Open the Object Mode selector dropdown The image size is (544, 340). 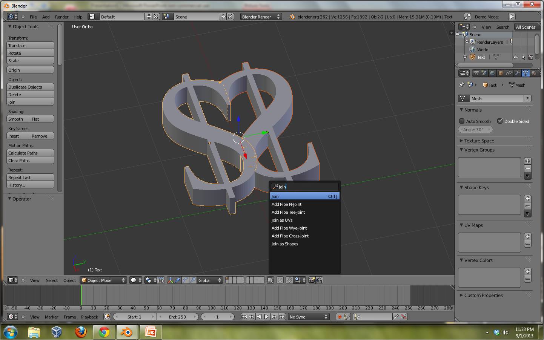pyautogui.click(x=103, y=280)
